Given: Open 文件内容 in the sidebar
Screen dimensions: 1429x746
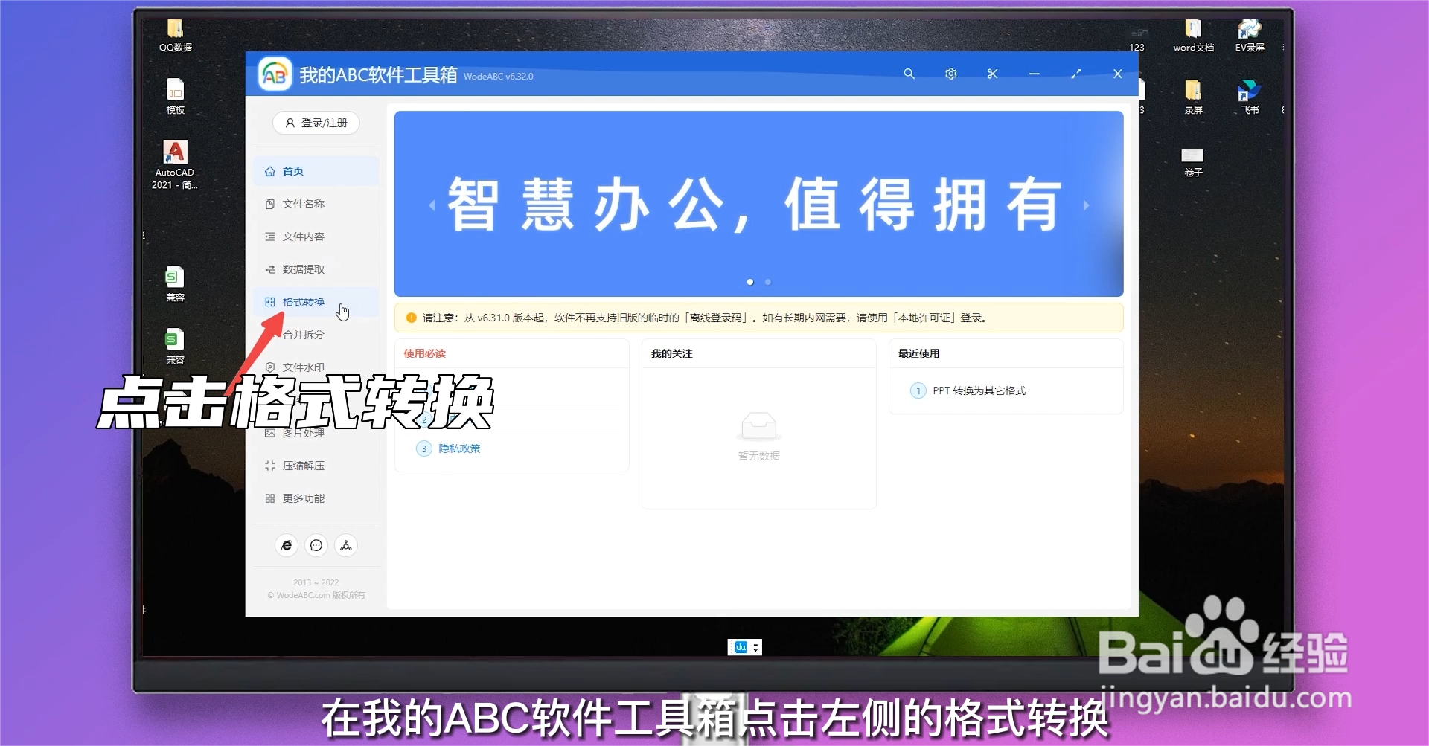Looking at the screenshot, I should pyautogui.click(x=316, y=237).
